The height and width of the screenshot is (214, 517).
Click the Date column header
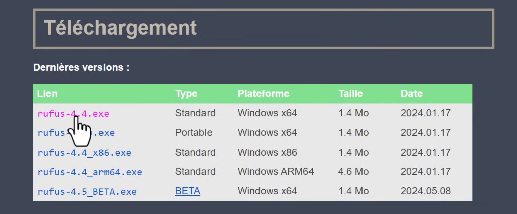411,94
